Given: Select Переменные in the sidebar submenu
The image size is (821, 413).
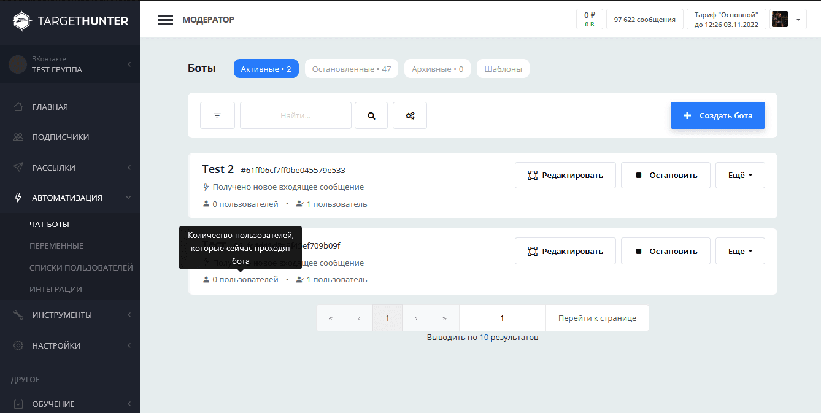Looking at the screenshot, I should coord(56,245).
